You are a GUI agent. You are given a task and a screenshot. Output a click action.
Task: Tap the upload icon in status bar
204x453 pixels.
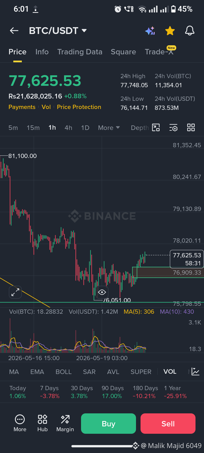(35, 9)
